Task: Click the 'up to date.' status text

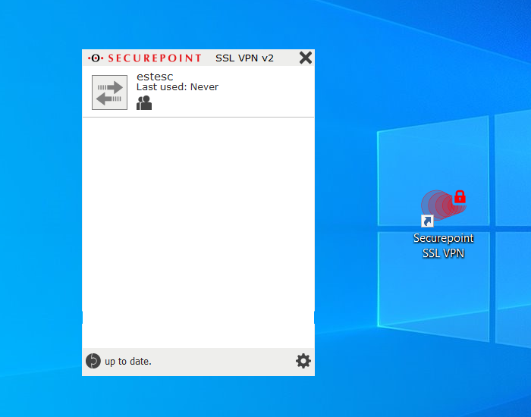Action: [128, 362]
